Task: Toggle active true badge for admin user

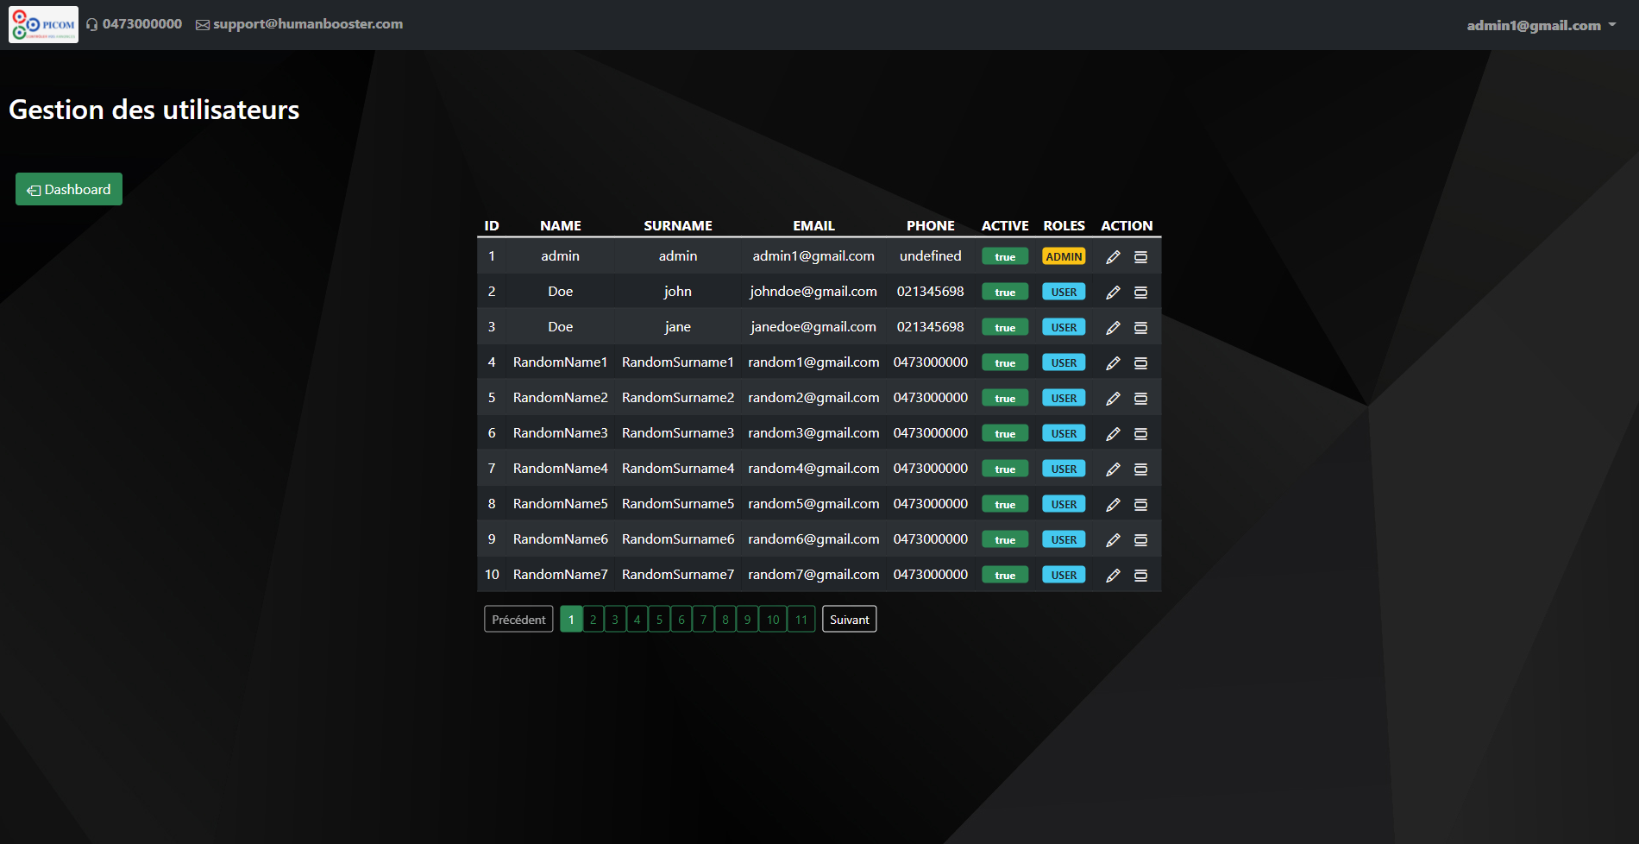Action: point(1005,257)
